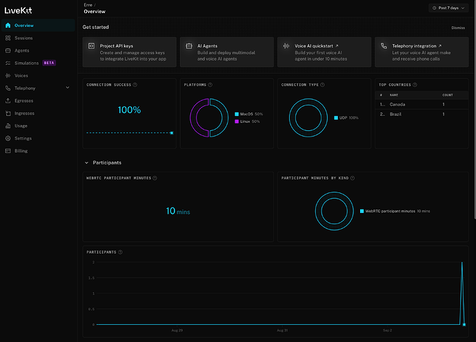
Task: Dismiss the Get started section
Action: (x=458, y=28)
